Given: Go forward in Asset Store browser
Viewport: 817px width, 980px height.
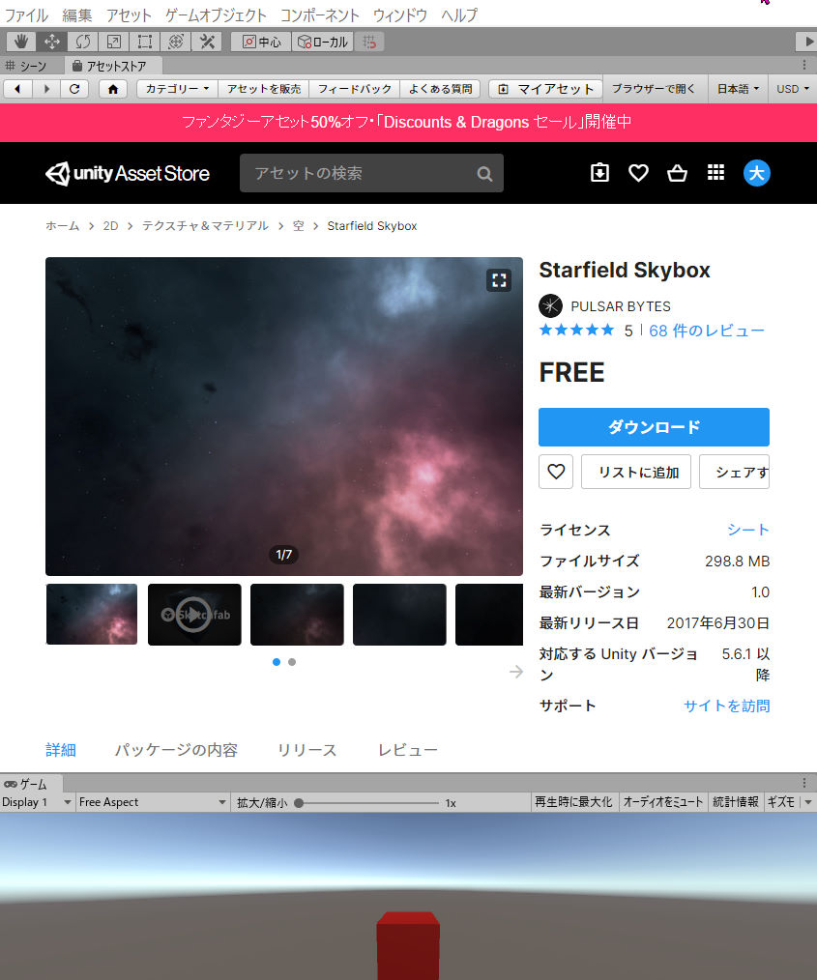Looking at the screenshot, I should click(46, 89).
